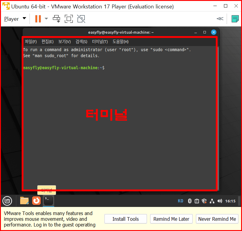Maximize the VMware Player window

point(225,6)
